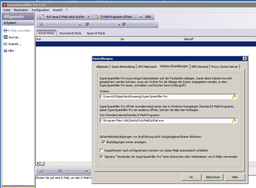Click the E-Mails auswählen sidebar icon

[5, 31]
